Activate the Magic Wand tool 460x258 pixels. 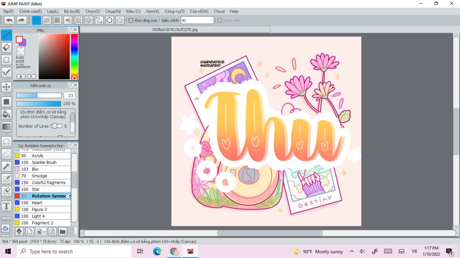[x=6, y=166]
